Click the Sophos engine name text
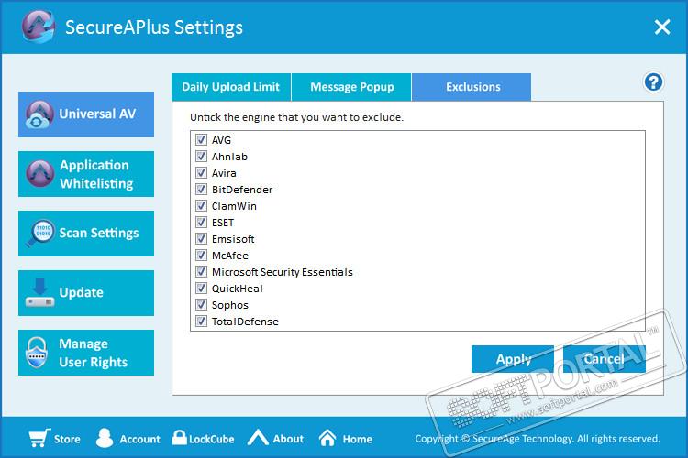 [230, 305]
